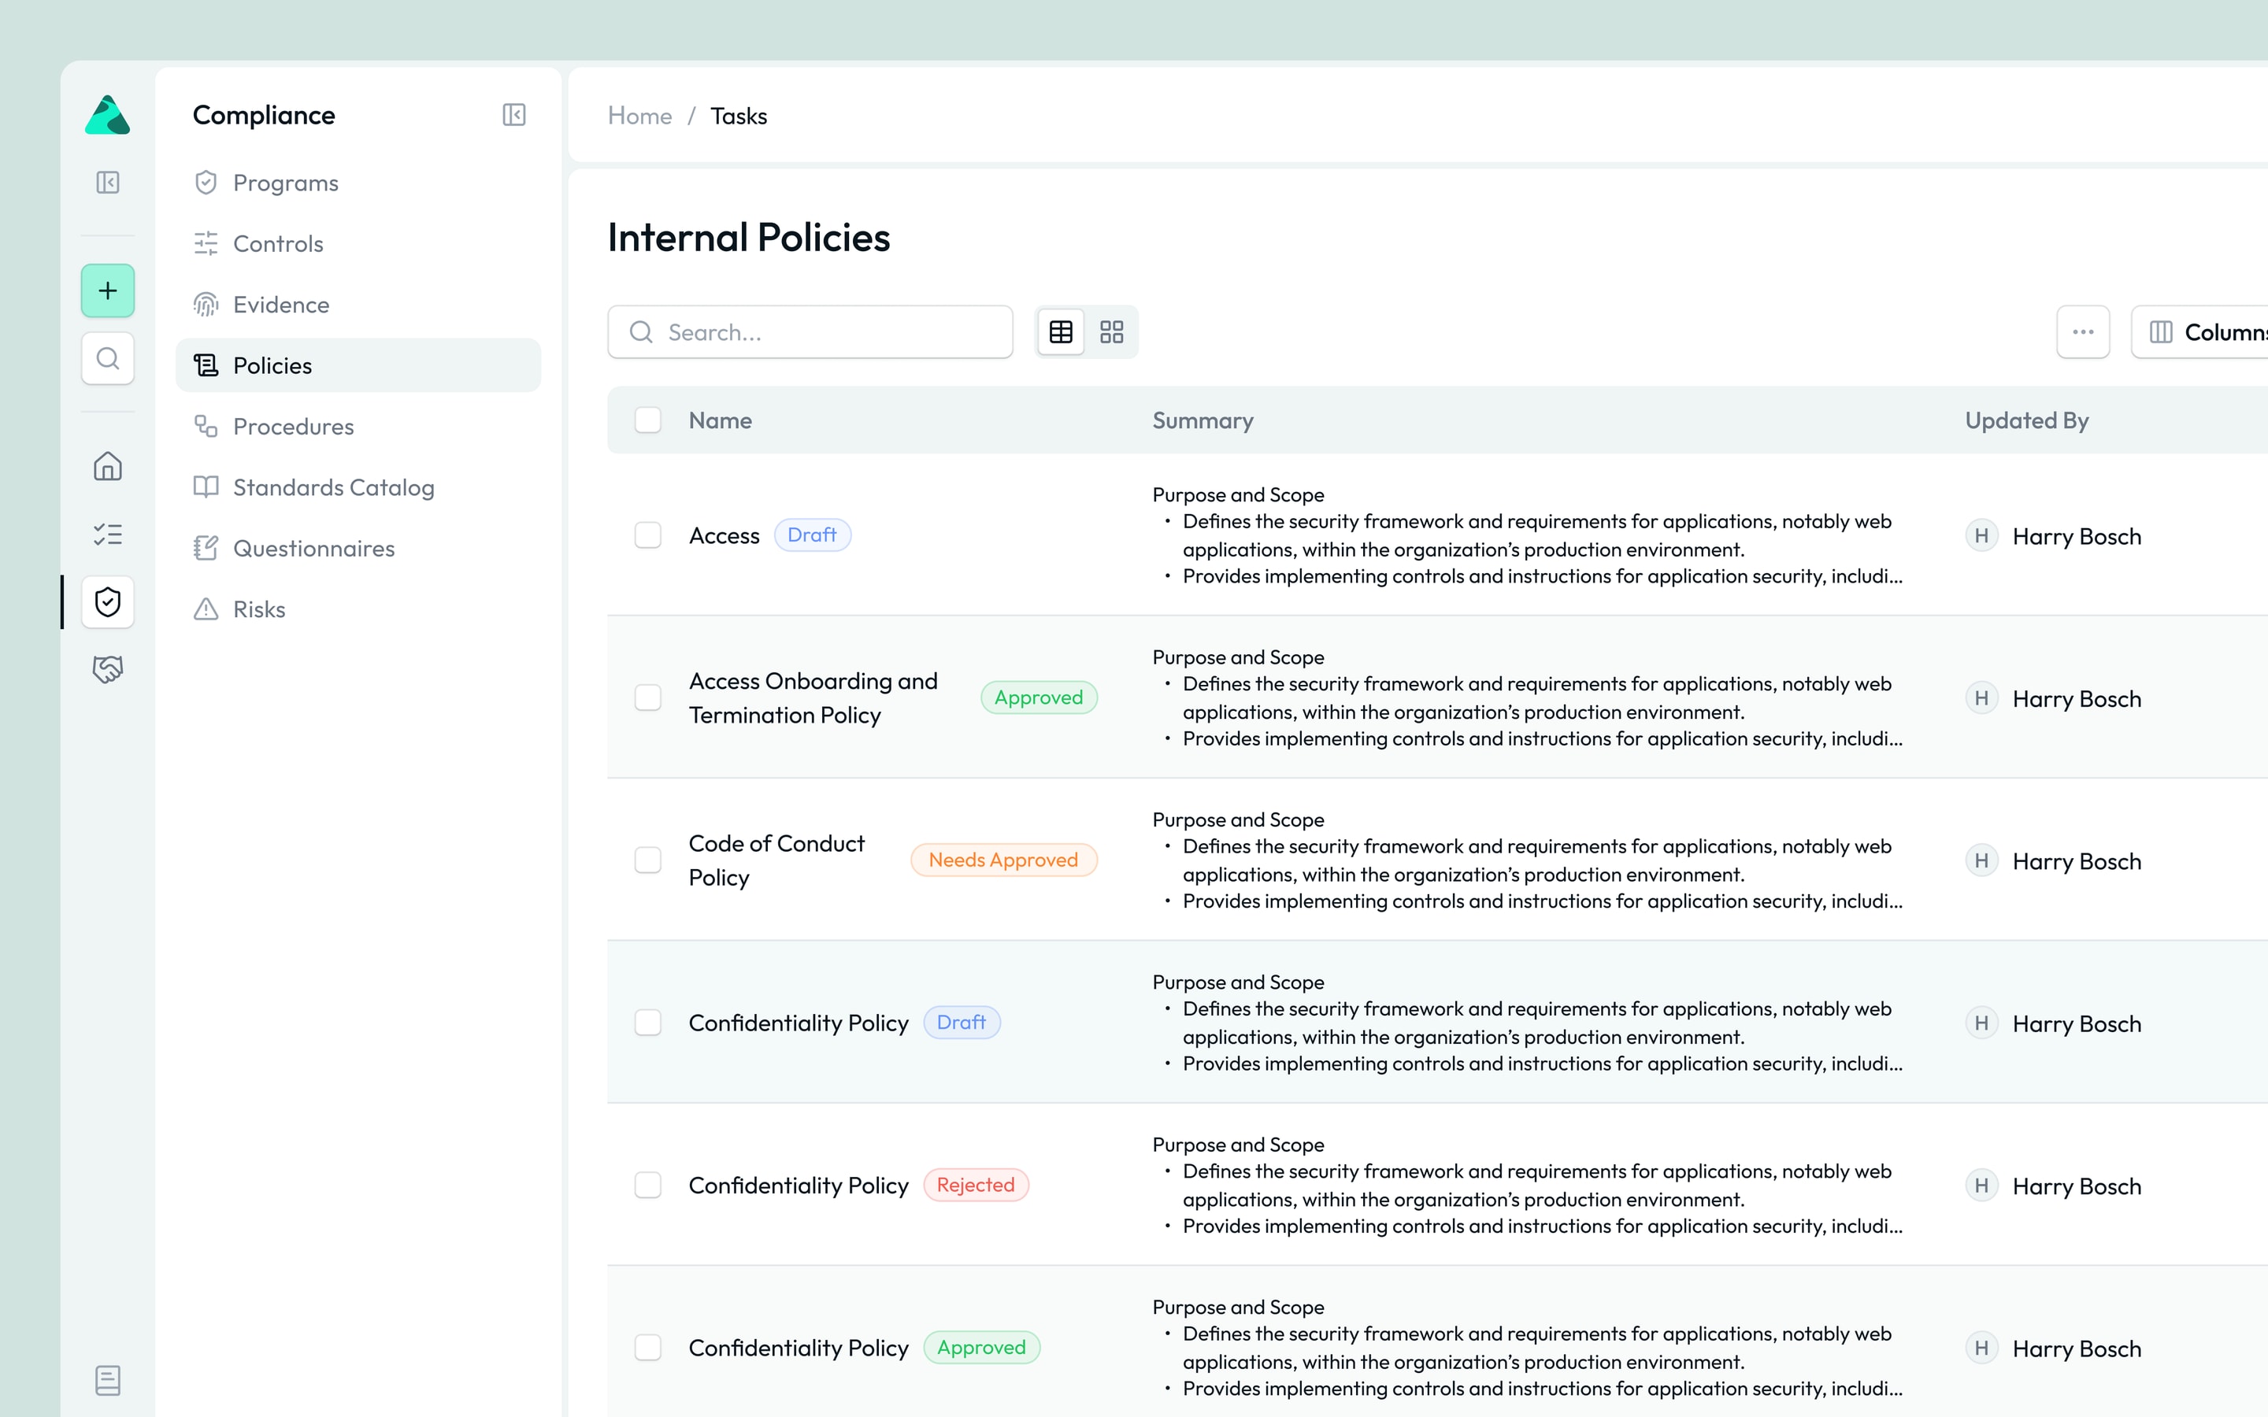Image resolution: width=2268 pixels, height=1417 pixels.
Task: Click the Evidence fingerprint icon
Action: point(206,305)
